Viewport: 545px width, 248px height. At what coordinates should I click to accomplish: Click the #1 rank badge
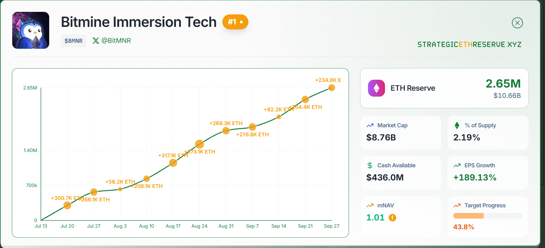(235, 22)
